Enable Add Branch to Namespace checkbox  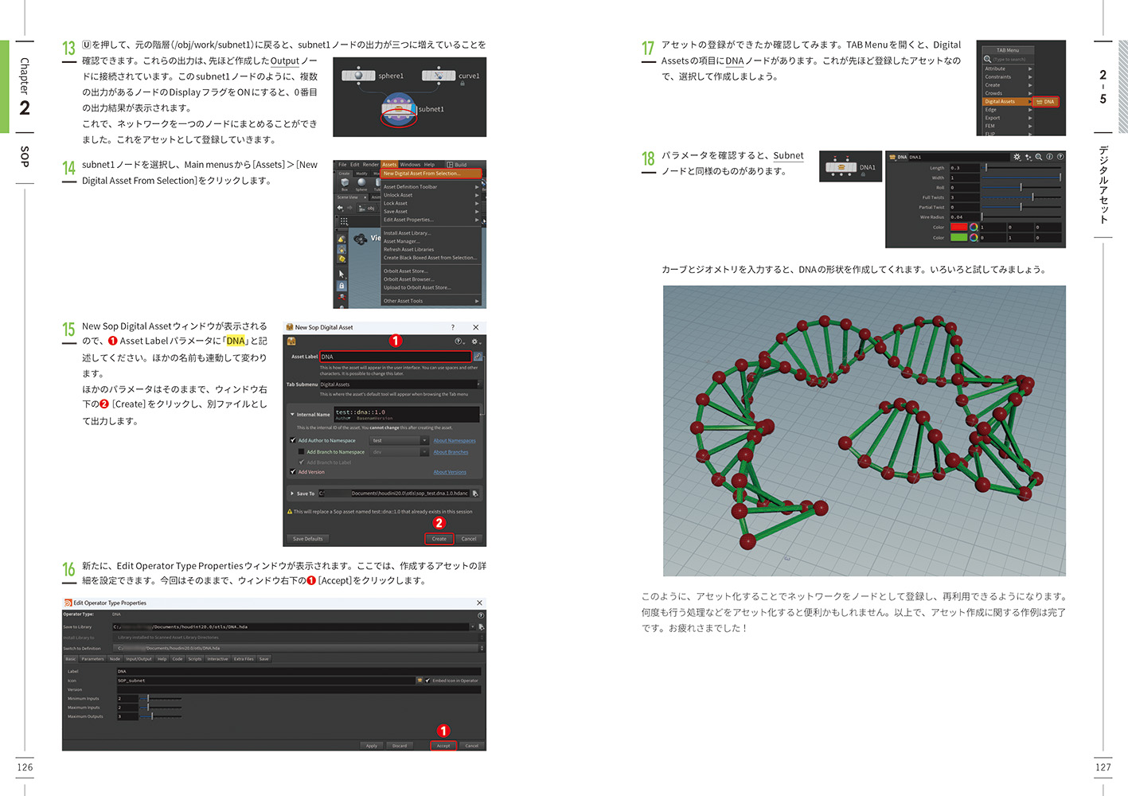pos(301,452)
